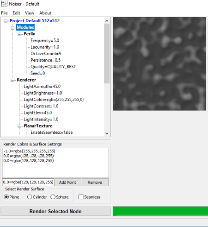Open the View menu
This screenshot has height=227, width=208.
click(30, 13)
